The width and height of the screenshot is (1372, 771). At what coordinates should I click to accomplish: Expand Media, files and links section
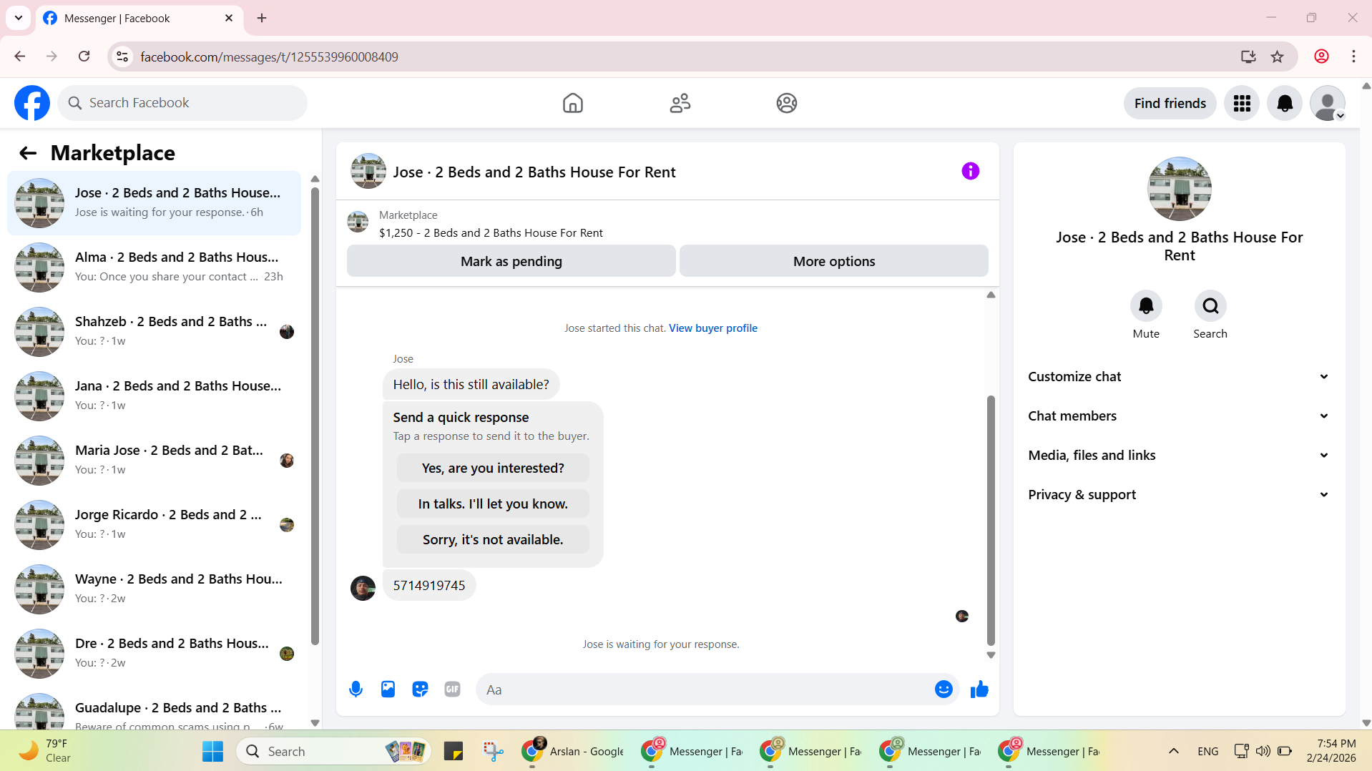1179,456
